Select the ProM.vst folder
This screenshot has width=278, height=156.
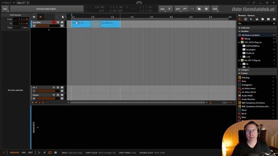[x=257, y=53]
